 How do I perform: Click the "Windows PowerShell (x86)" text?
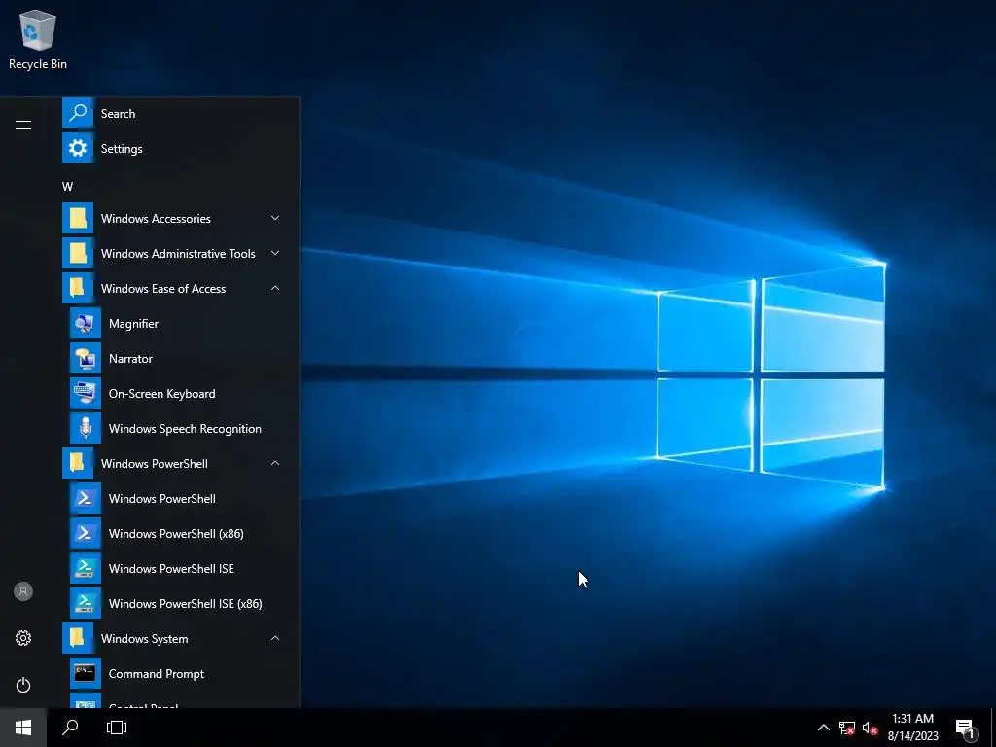tap(176, 534)
